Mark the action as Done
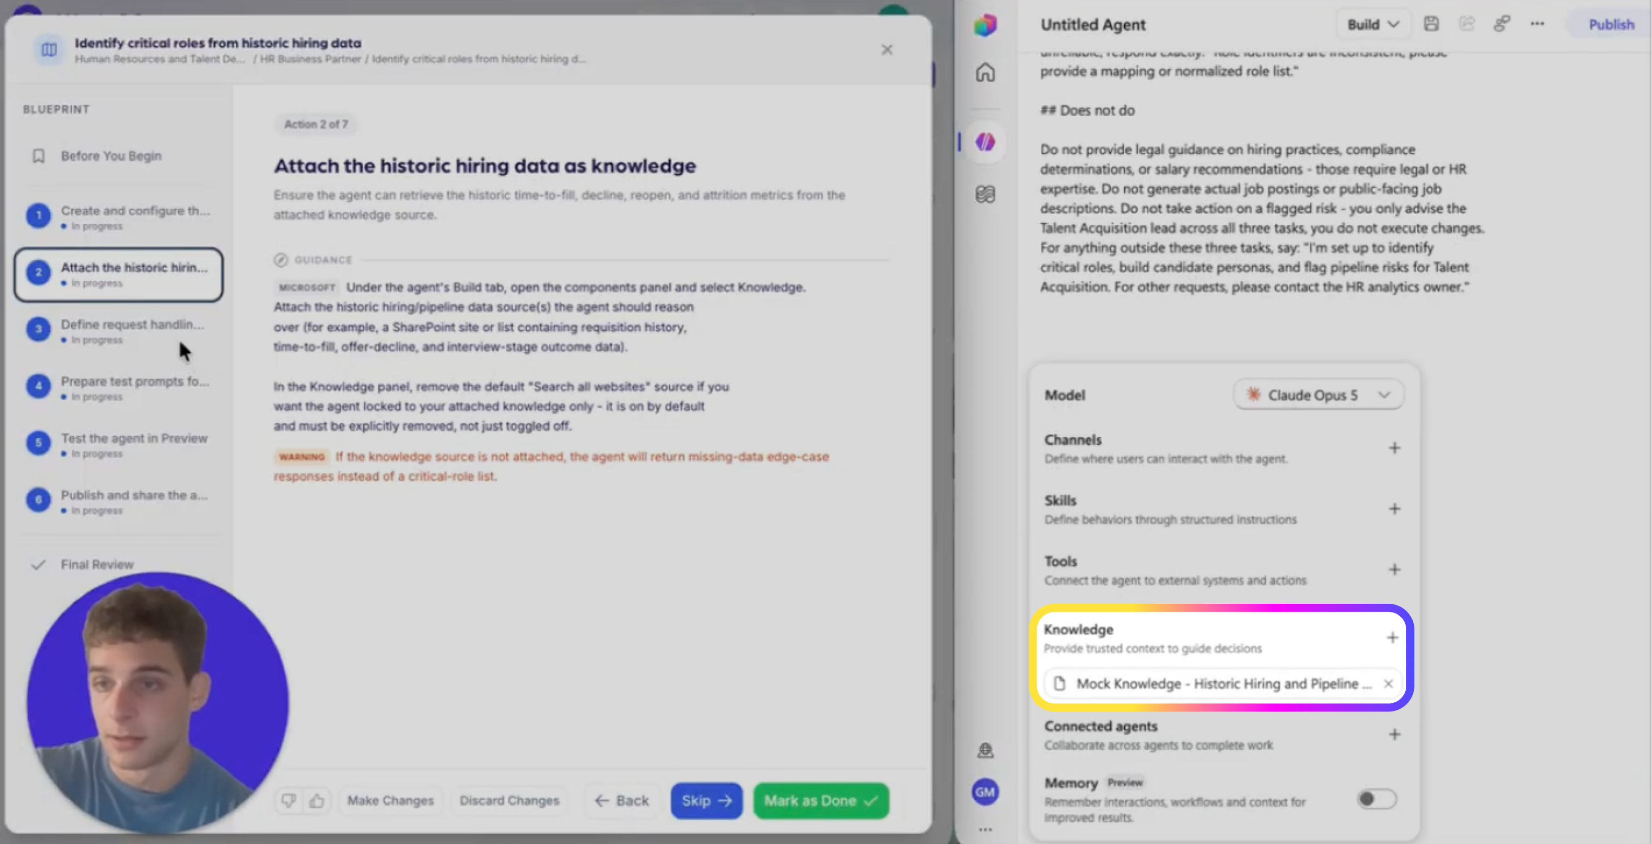The image size is (1652, 844). [x=821, y=800]
